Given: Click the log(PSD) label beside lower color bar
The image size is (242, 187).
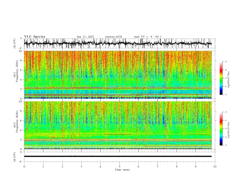Looking at the screenshot, I should point(229,130).
